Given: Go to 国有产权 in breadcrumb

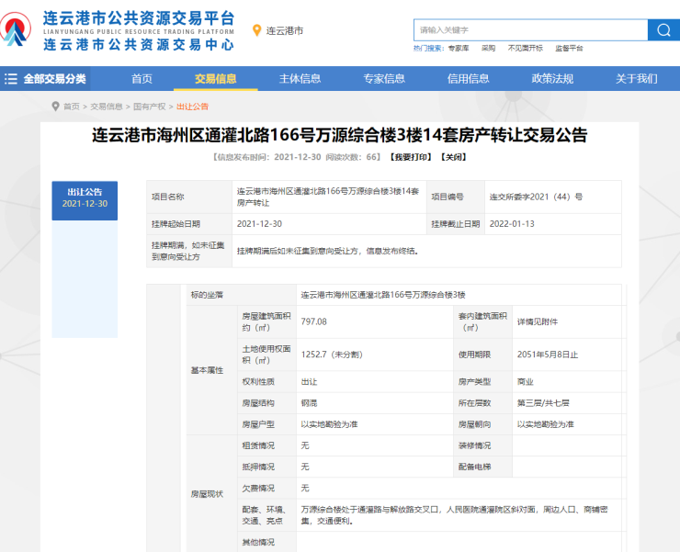Looking at the screenshot, I should click(149, 107).
